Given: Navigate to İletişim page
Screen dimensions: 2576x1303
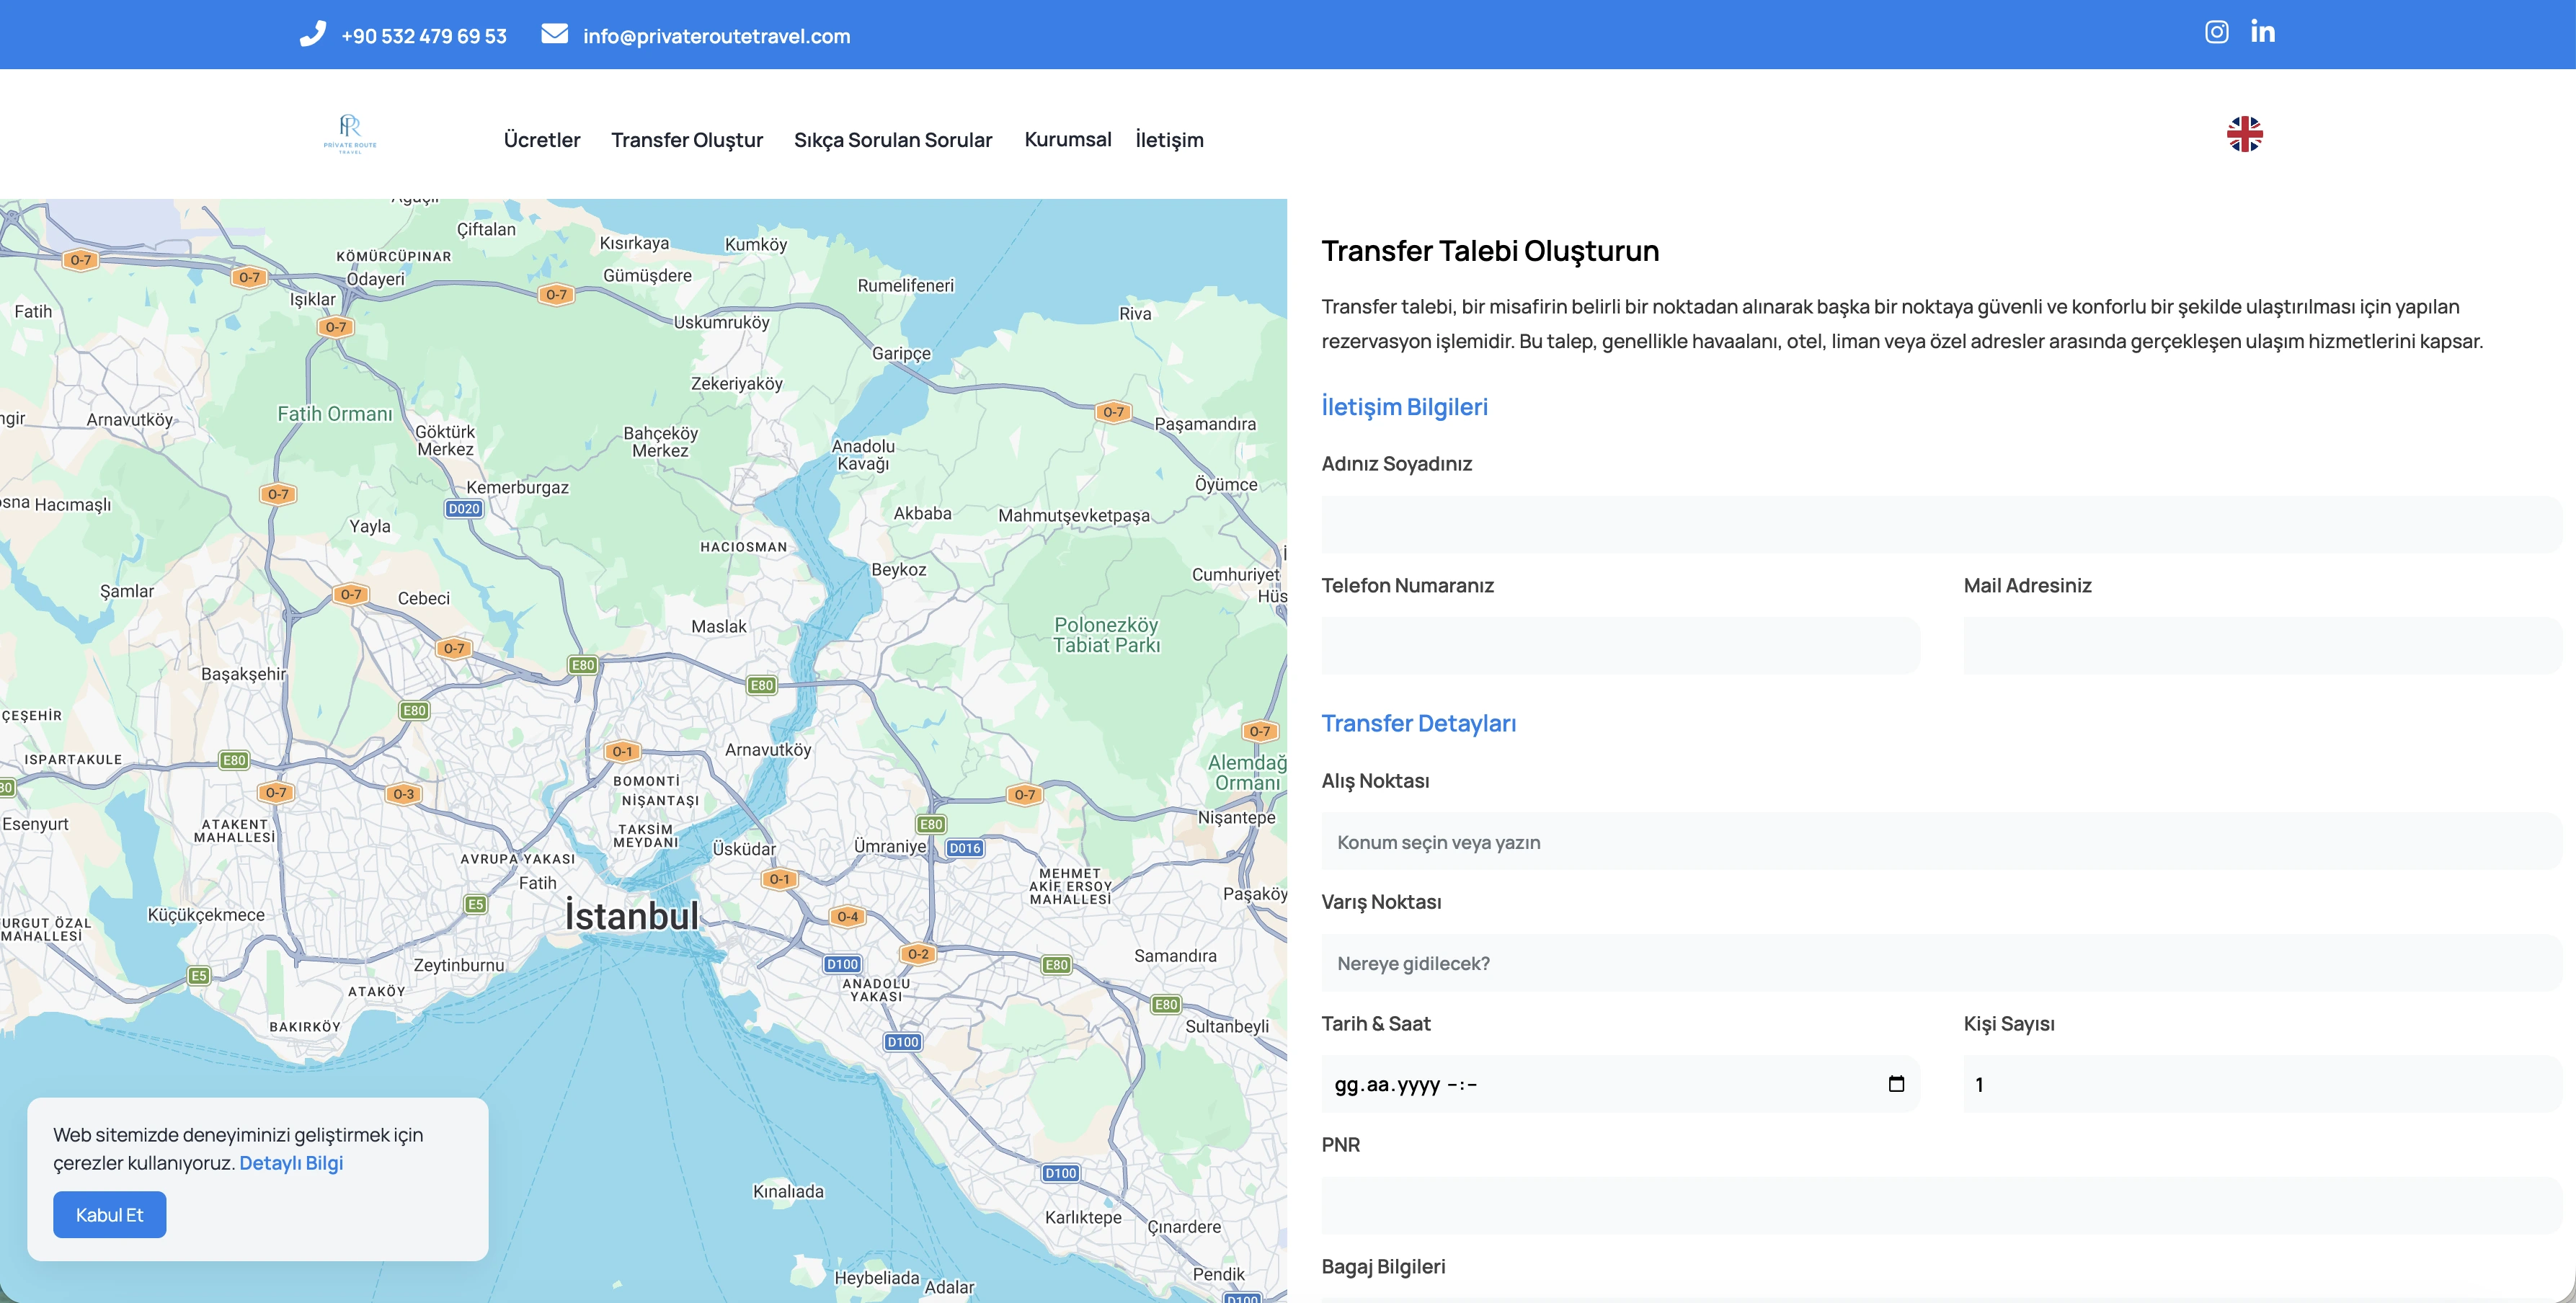Looking at the screenshot, I should [x=1168, y=140].
